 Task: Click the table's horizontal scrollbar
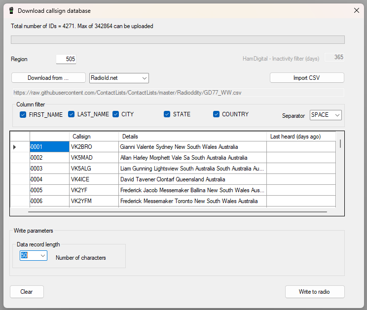pyautogui.click(x=178, y=212)
